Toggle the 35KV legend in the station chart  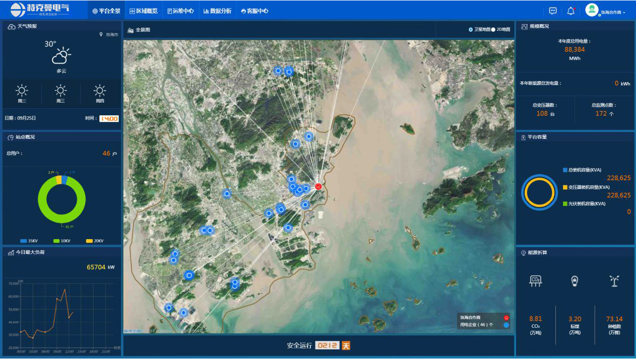29,241
